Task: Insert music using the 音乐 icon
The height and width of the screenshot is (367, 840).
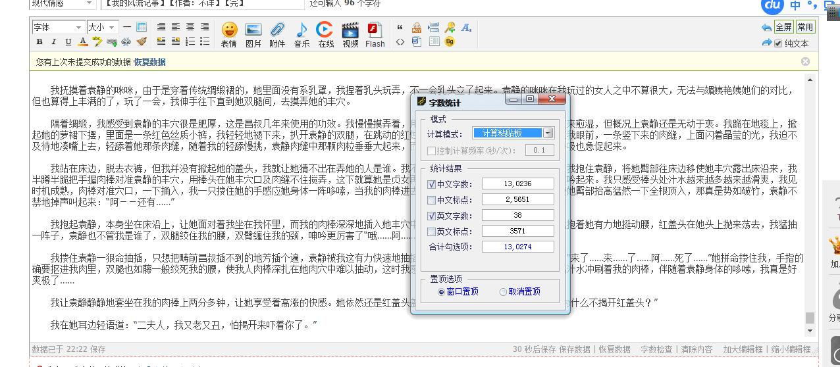Action: coord(302,34)
